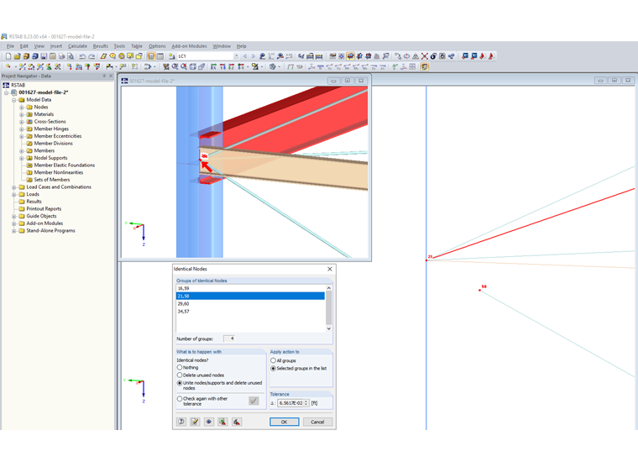Screen dimensions: 638x462
Task: Open the Tools menu
Action: coord(119,46)
